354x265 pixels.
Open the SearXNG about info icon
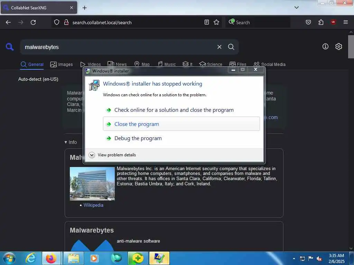click(325, 47)
